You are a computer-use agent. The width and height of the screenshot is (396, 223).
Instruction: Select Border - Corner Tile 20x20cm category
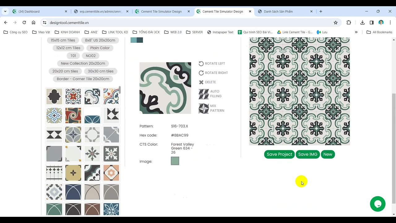click(x=83, y=79)
